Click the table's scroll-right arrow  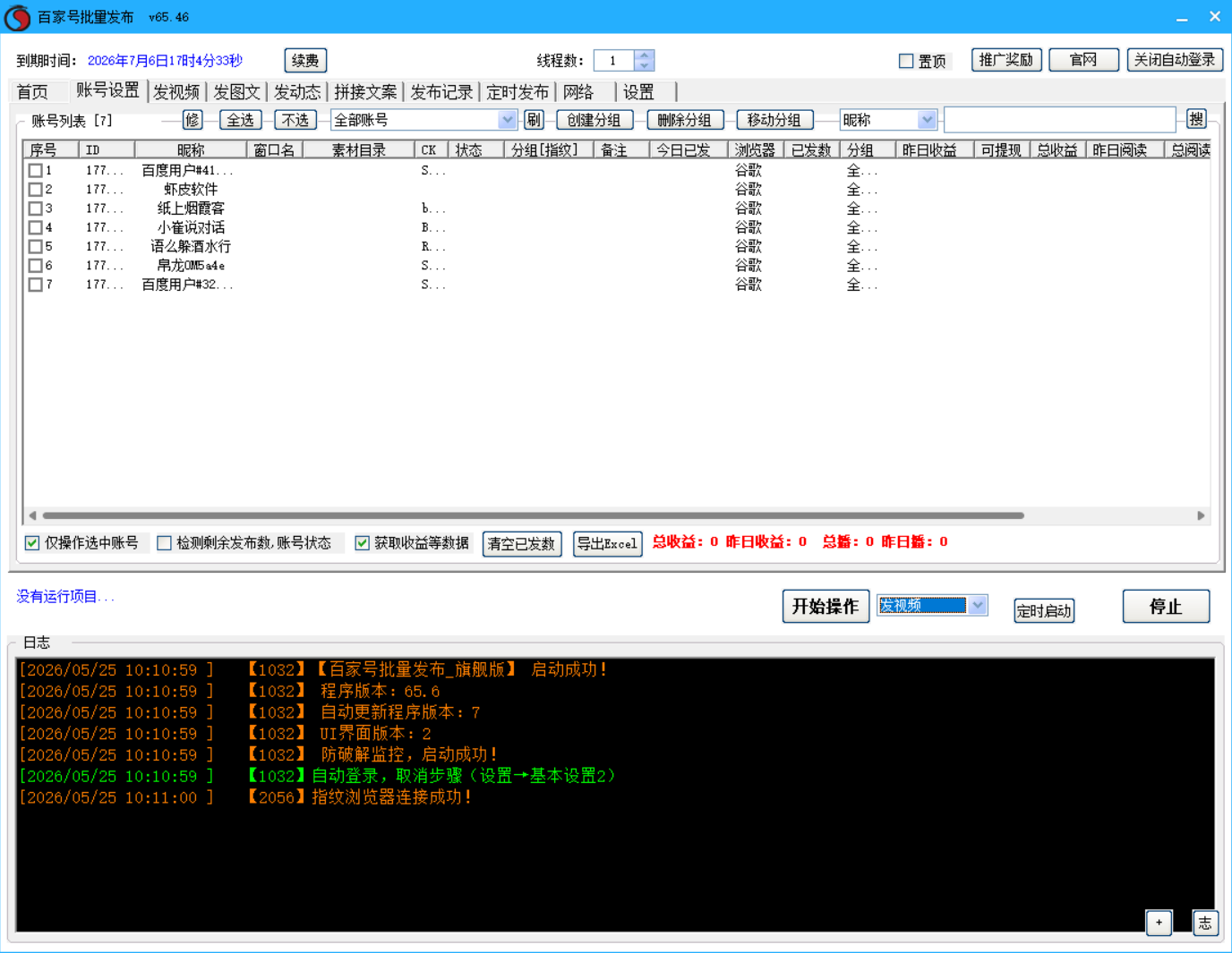tap(1201, 515)
